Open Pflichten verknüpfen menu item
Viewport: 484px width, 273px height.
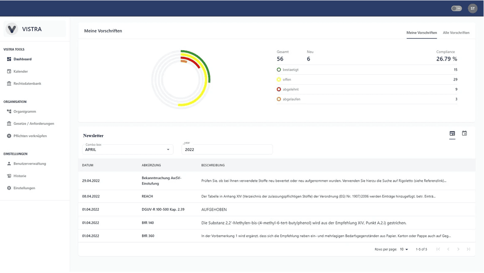(30, 136)
